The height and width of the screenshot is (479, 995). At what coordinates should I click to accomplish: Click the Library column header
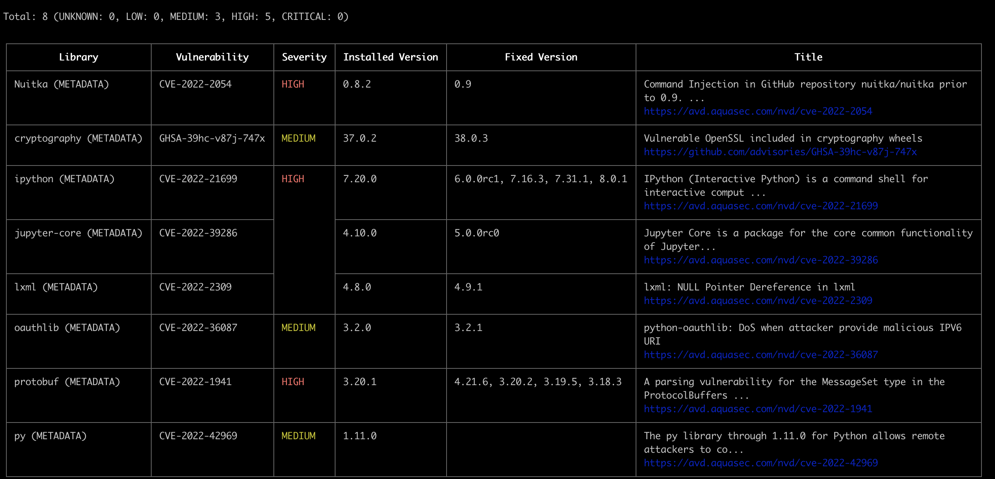[x=78, y=57]
